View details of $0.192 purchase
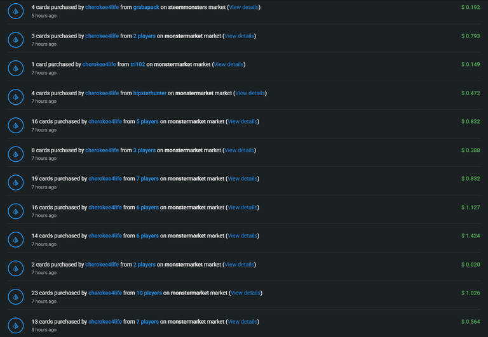The height and width of the screenshot is (337, 488). (244, 7)
